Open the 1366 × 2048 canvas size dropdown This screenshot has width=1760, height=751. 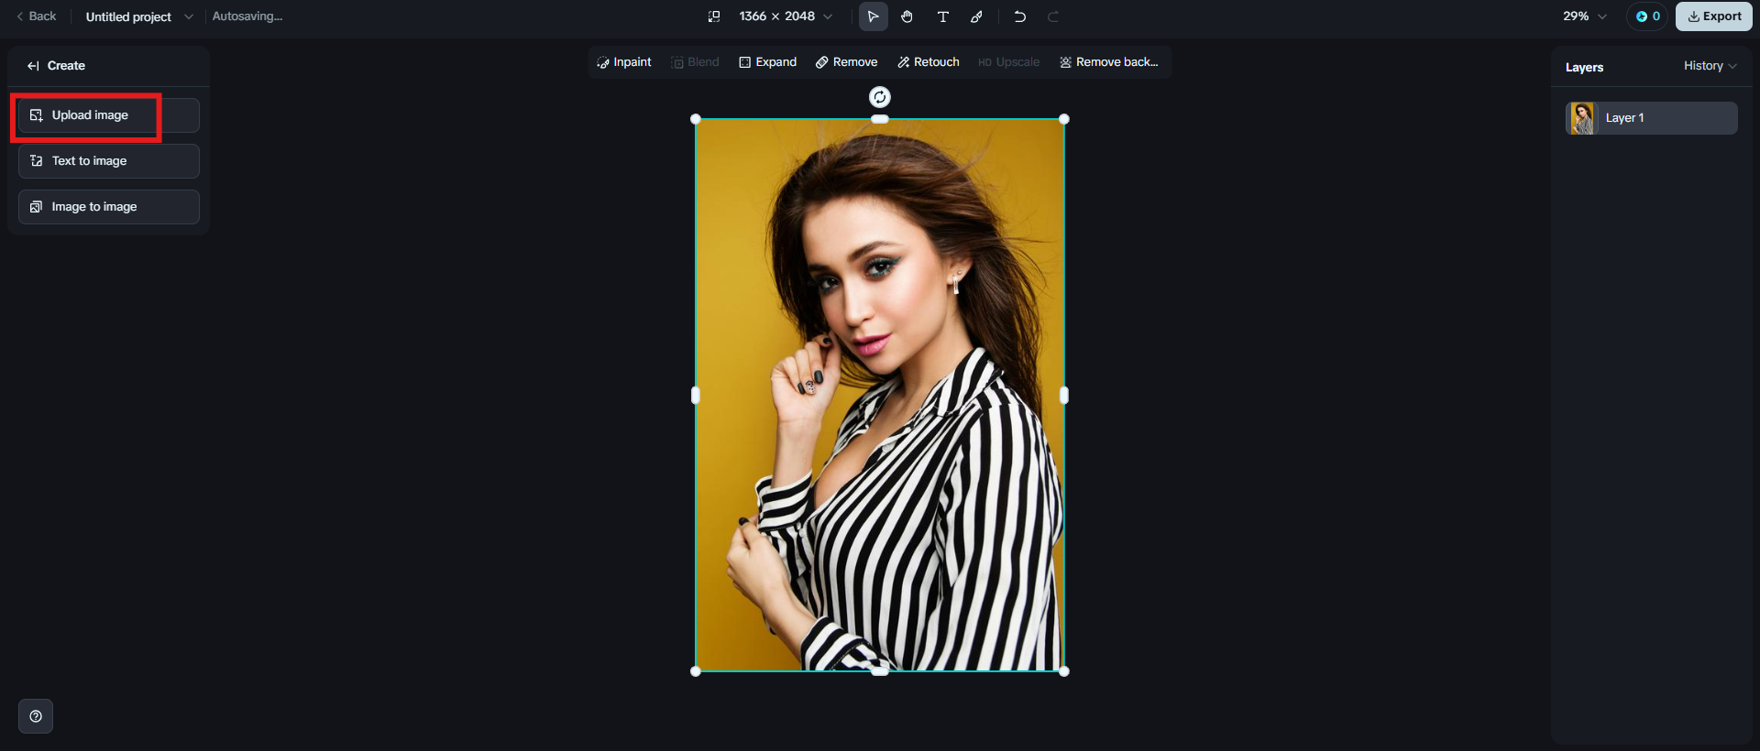[786, 16]
